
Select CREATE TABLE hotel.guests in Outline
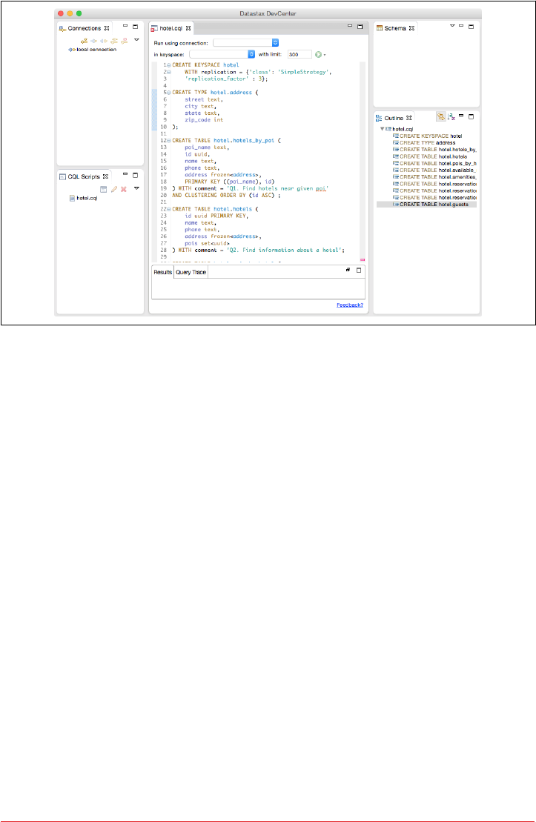pos(426,205)
